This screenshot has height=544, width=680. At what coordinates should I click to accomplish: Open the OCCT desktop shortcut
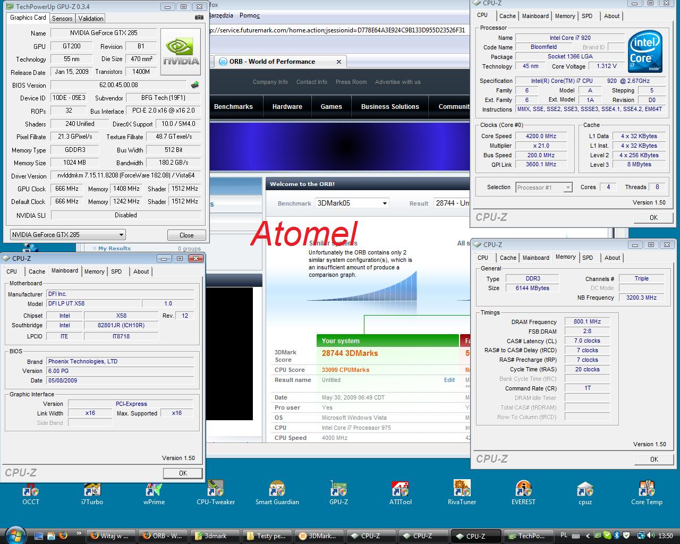pyautogui.click(x=30, y=492)
